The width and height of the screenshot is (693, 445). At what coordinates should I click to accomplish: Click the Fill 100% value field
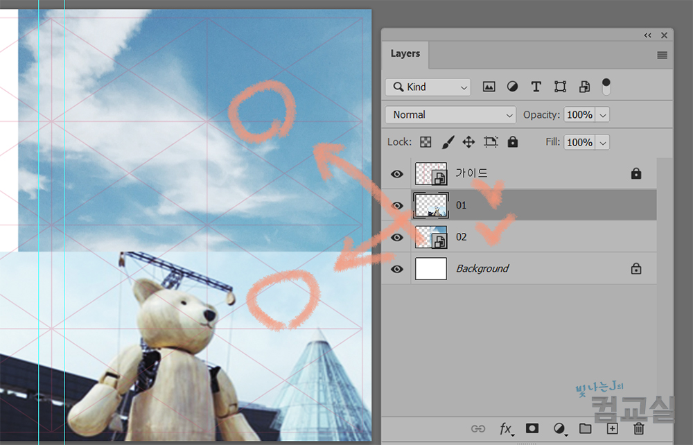(x=579, y=142)
